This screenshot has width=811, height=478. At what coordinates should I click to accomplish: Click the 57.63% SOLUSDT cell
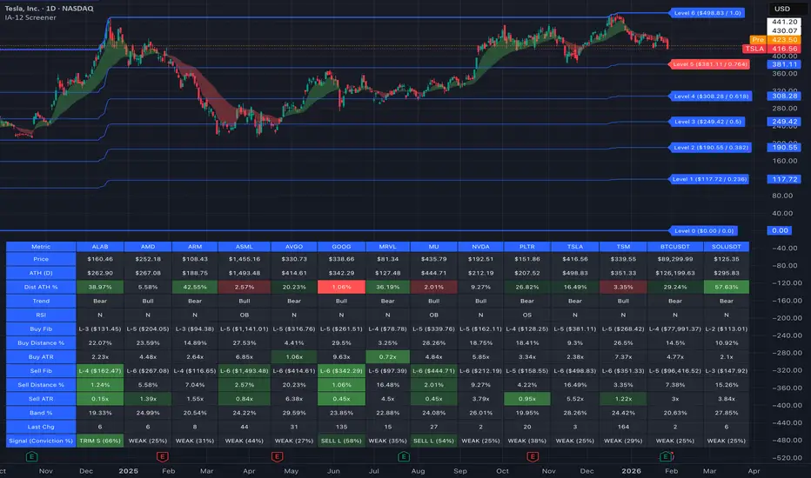pos(727,287)
